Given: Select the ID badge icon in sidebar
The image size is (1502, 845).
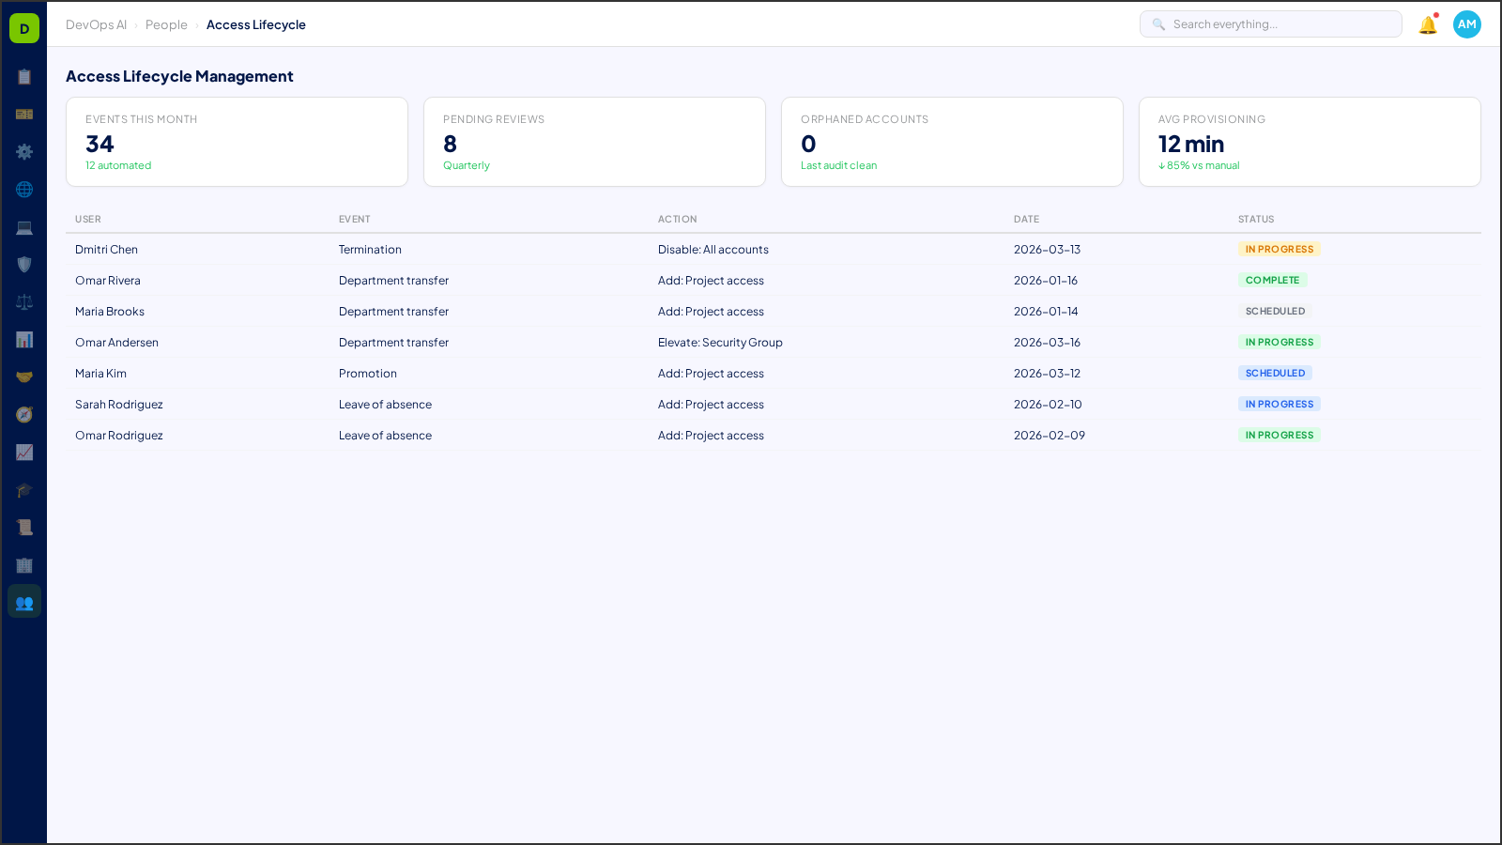Looking at the screenshot, I should pos(24,115).
